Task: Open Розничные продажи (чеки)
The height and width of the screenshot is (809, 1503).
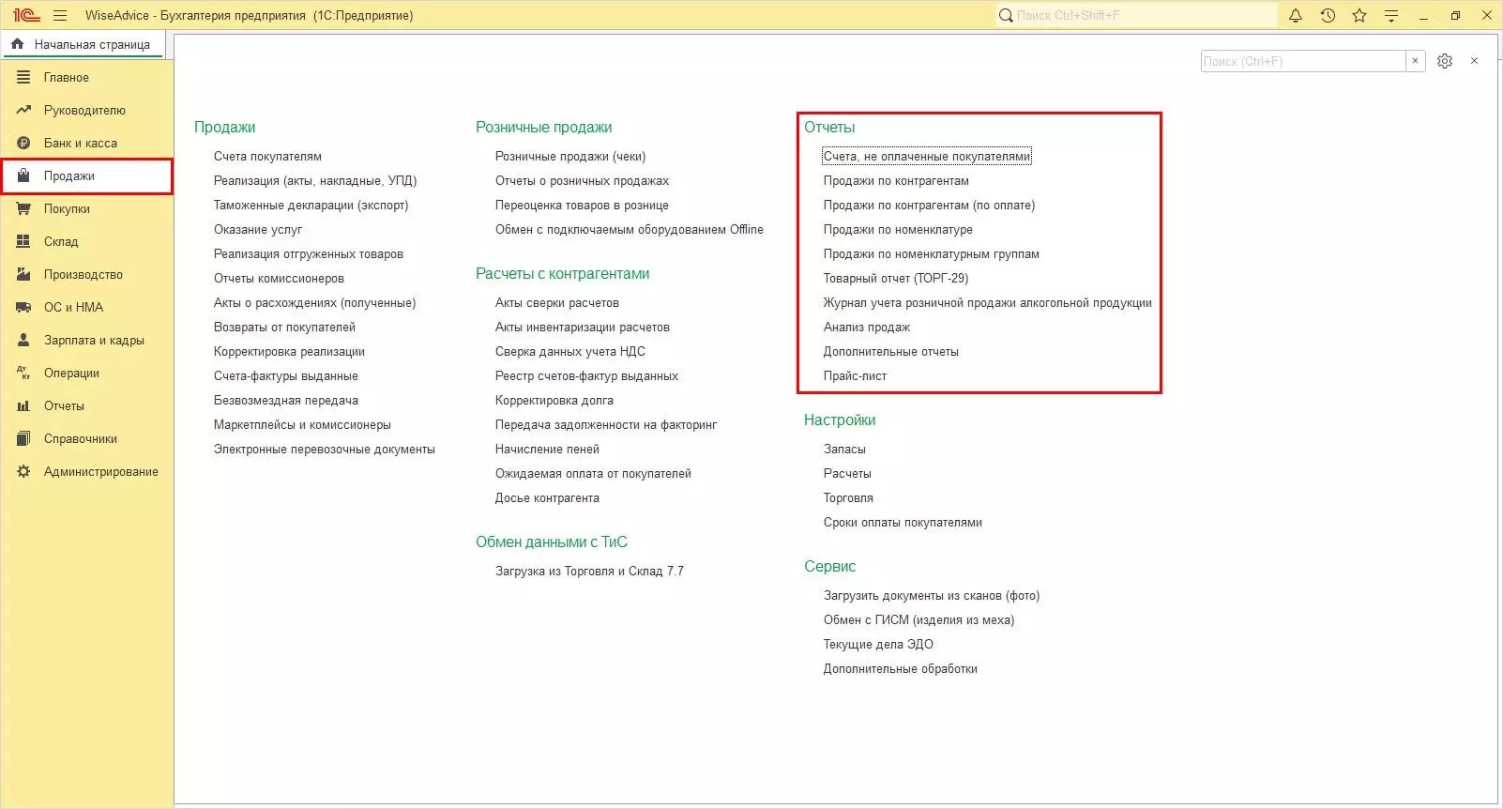Action: click(570, 156)
